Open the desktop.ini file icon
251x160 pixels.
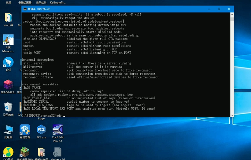[x=58, y=152]
